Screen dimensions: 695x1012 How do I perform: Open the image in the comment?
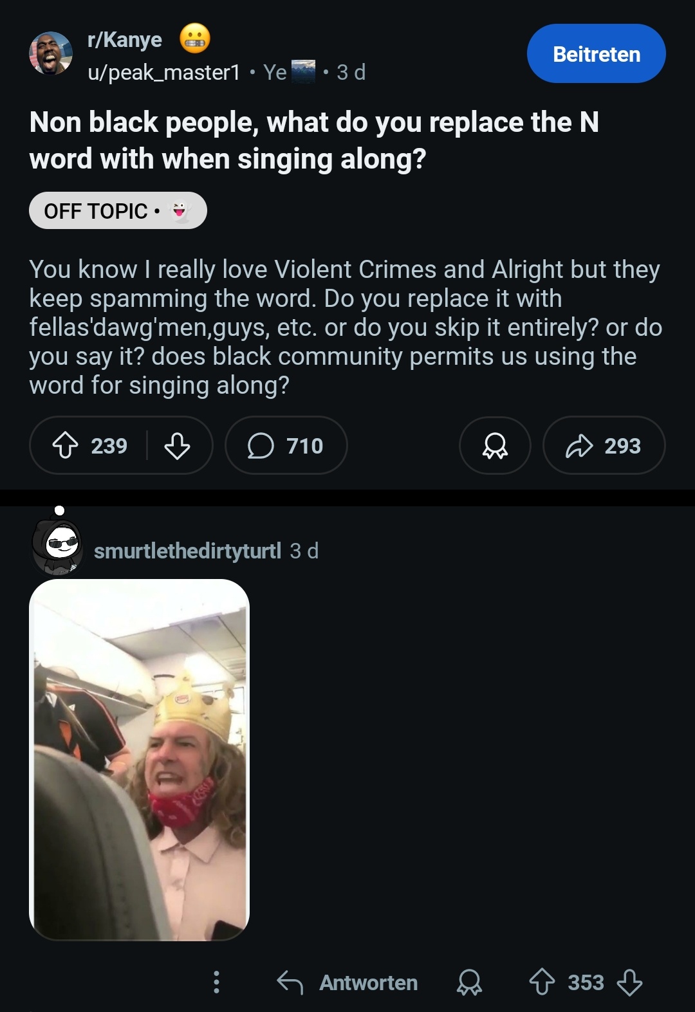[x=139, y=760]
